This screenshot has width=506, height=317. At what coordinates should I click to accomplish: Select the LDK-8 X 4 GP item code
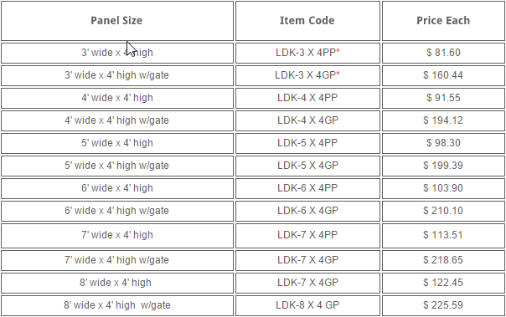(x=307, y=305)
